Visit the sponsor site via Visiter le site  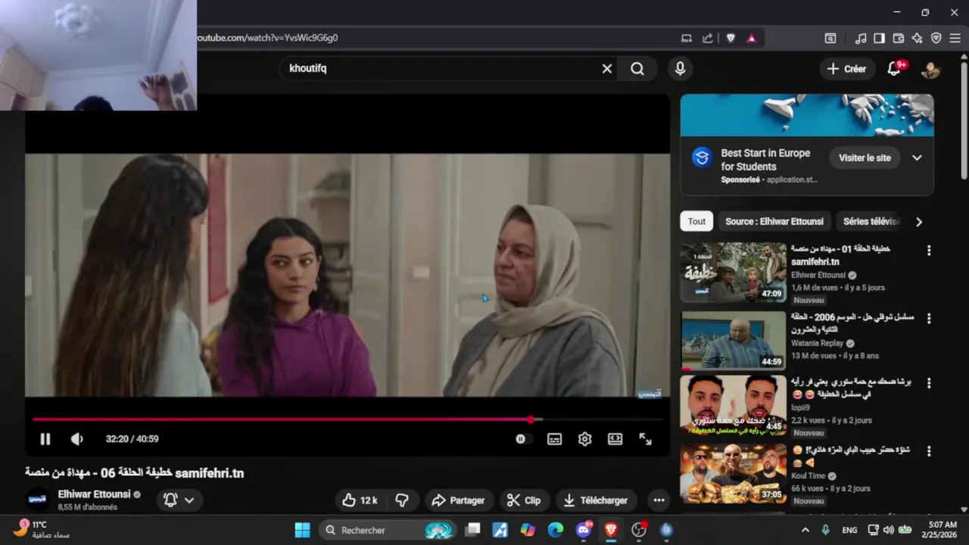[x=865, y=158]
